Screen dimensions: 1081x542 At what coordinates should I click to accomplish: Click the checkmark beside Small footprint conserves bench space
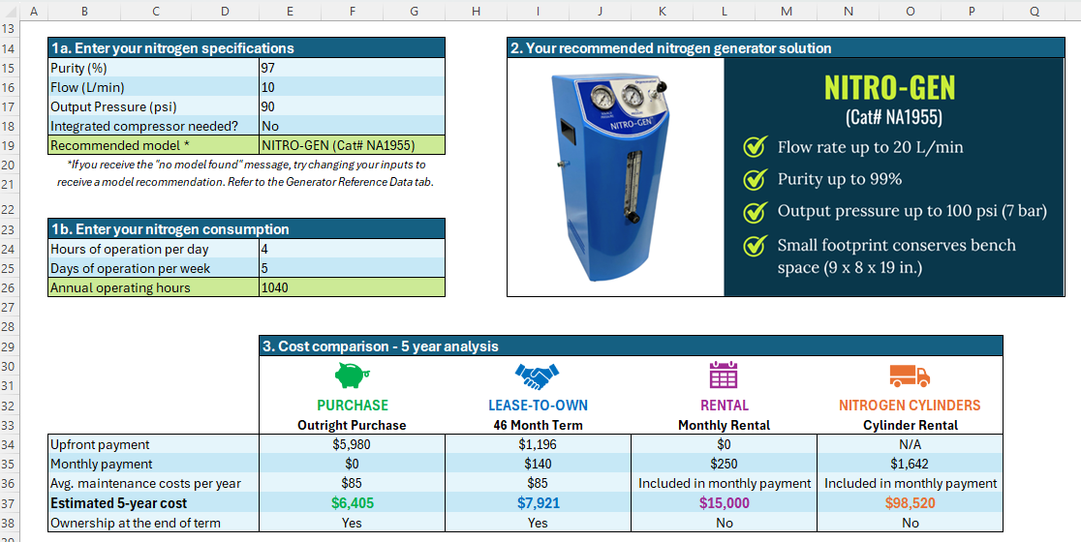pyautogui.click(x=756, y=245)
